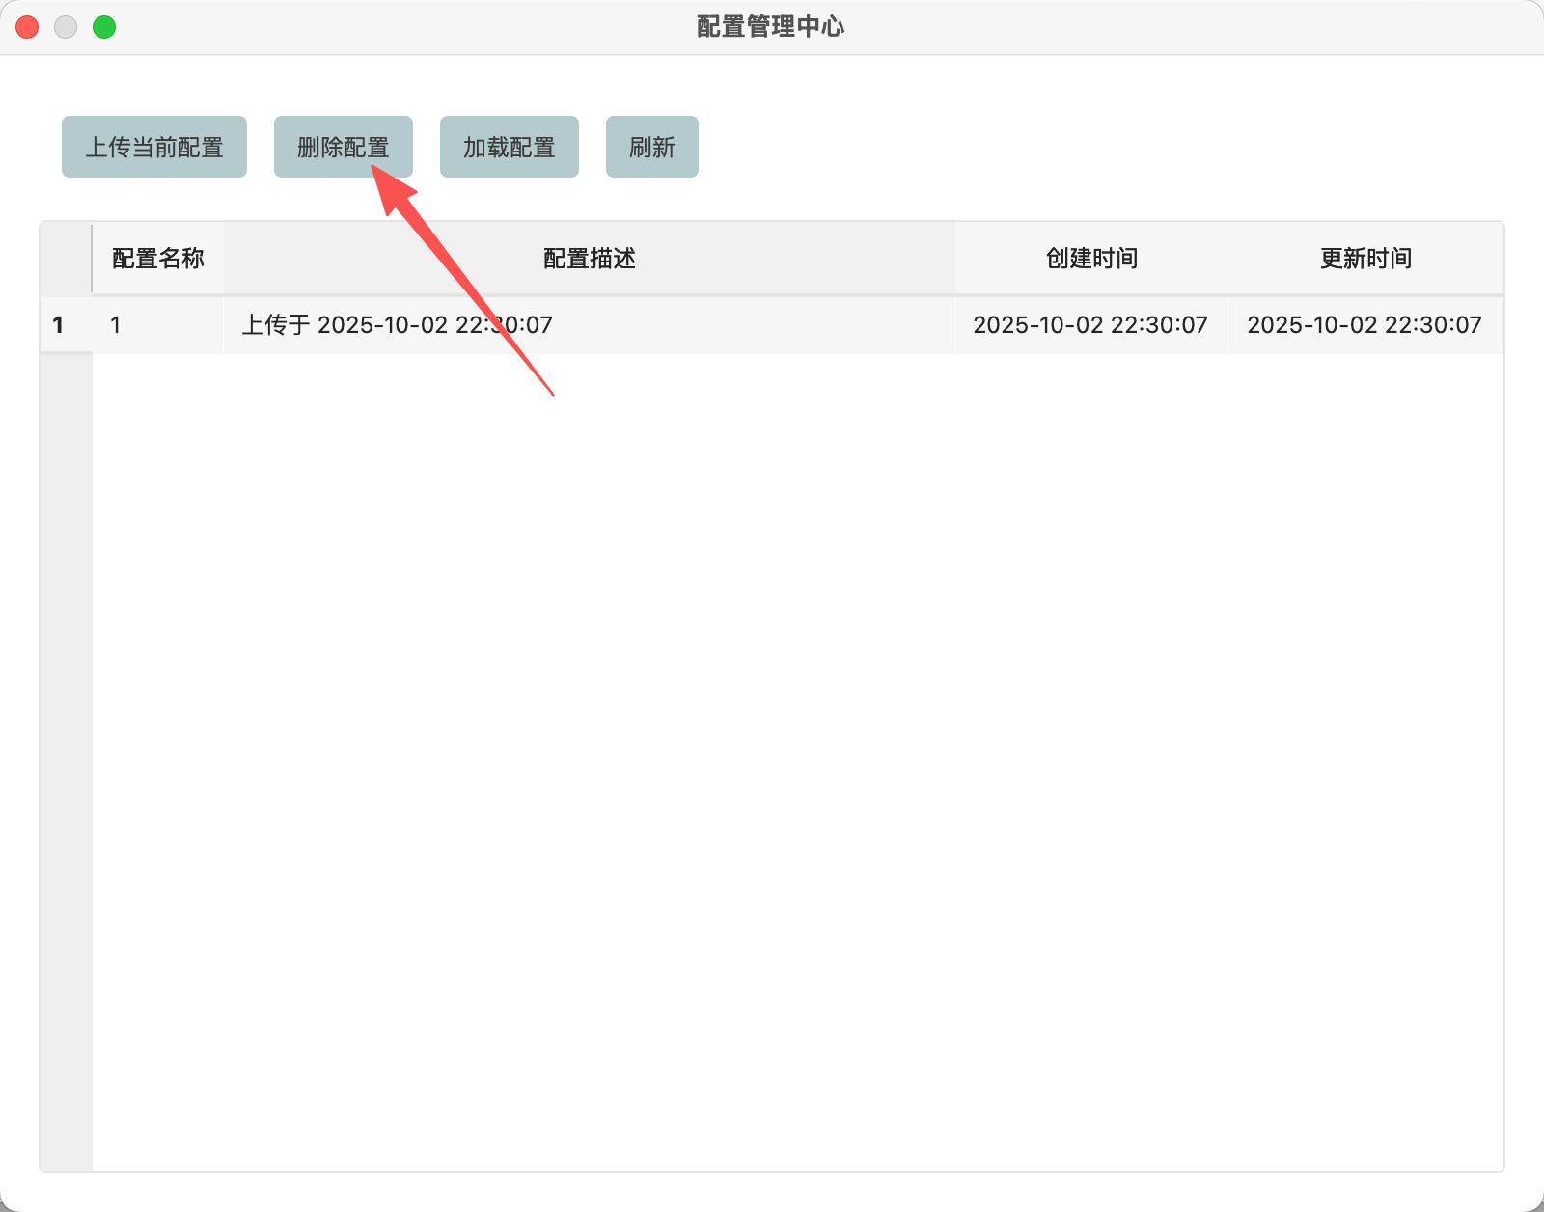1544x1212 pixels.
Task: Select the creation time cell in row 1
Action: (1090, 325)
